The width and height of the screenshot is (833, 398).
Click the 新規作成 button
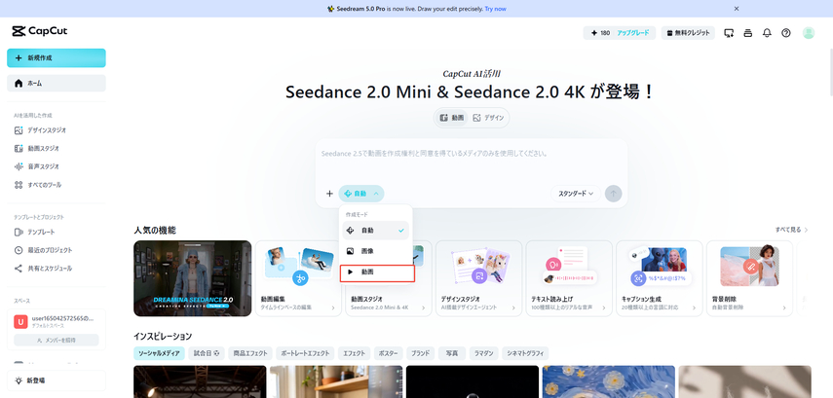(57, 57)
